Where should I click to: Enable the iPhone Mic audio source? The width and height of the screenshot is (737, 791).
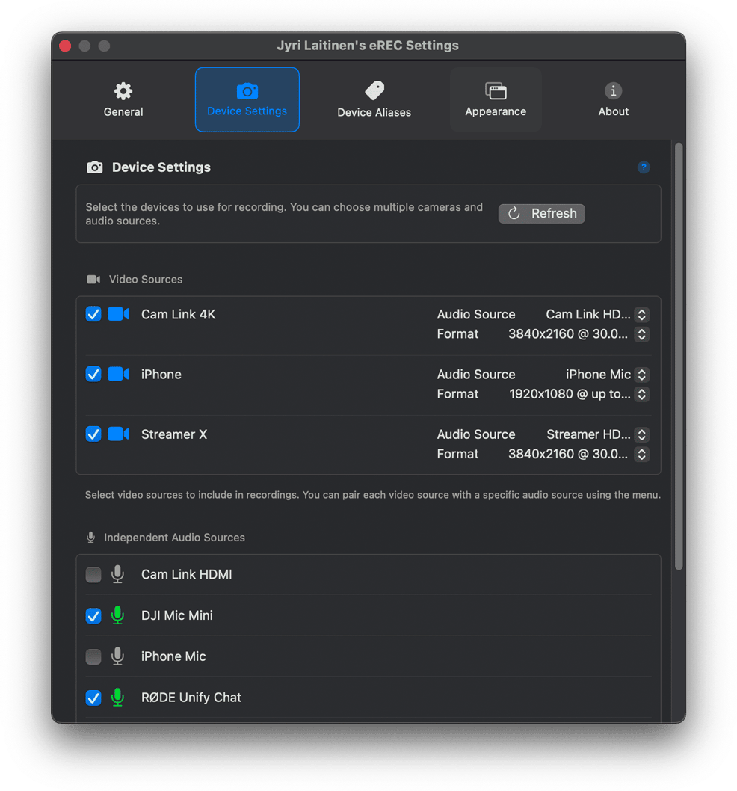pos(93,656)
